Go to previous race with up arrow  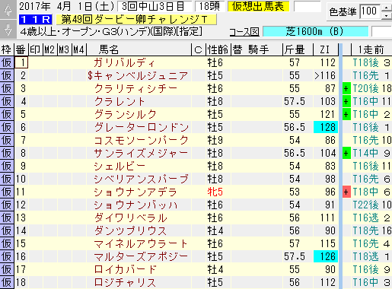(x=8, y=10)
